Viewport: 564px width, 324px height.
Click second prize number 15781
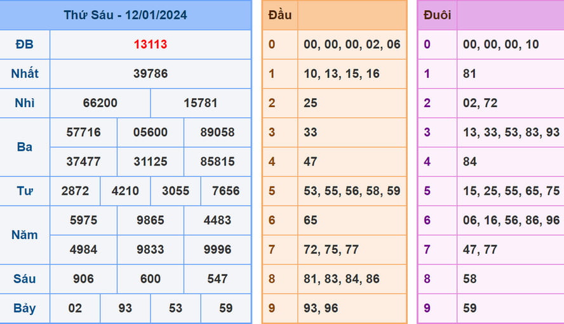coord(201,103)
